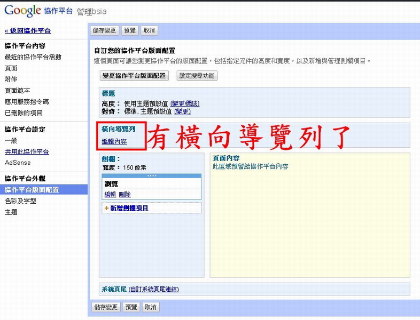
Task: Click the 標題 section heading
Action: click(108, 93)
